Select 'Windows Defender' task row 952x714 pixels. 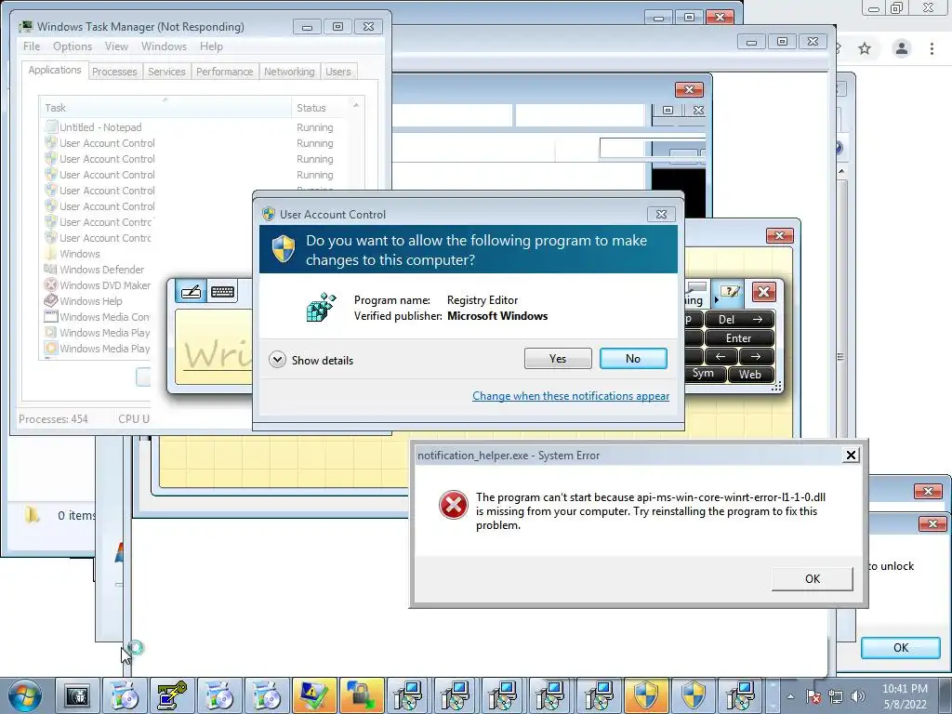pos(97,270)
